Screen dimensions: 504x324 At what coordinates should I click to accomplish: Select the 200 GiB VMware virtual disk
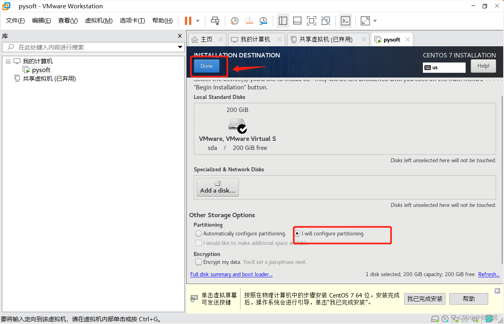(x=237, y=129)
